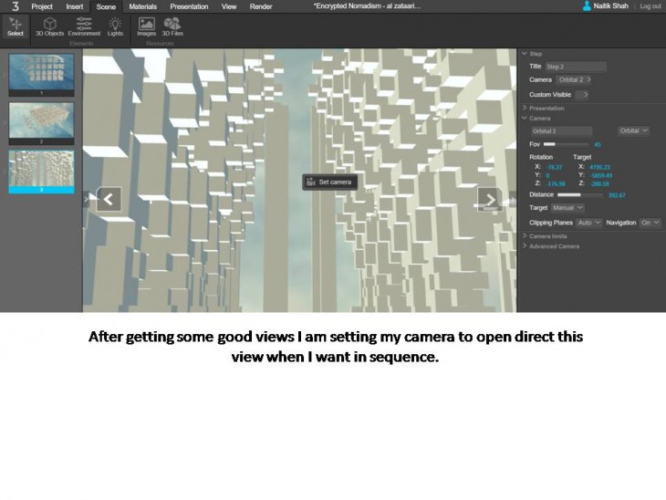Click the Log out link
This screenshot has height=500, width=666.
[x=650, y=6]
